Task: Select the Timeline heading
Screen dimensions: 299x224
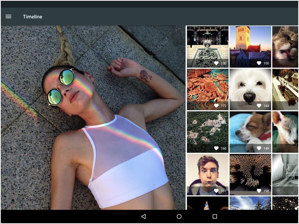Action: pyautogui.click(x=32, y=16)
